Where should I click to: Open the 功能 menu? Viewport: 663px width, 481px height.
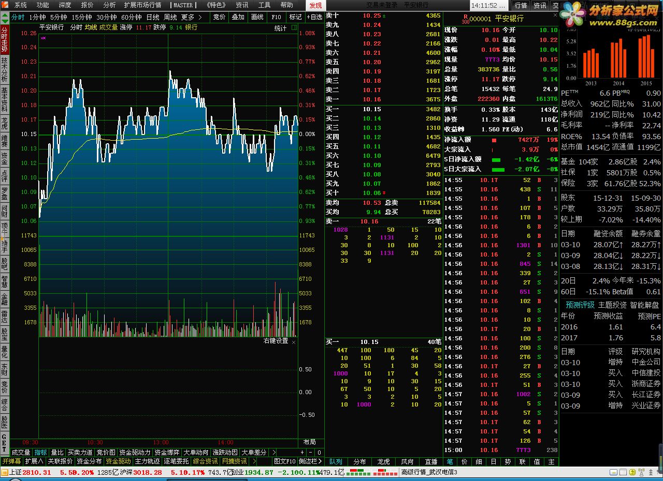[x=43, y=5]
